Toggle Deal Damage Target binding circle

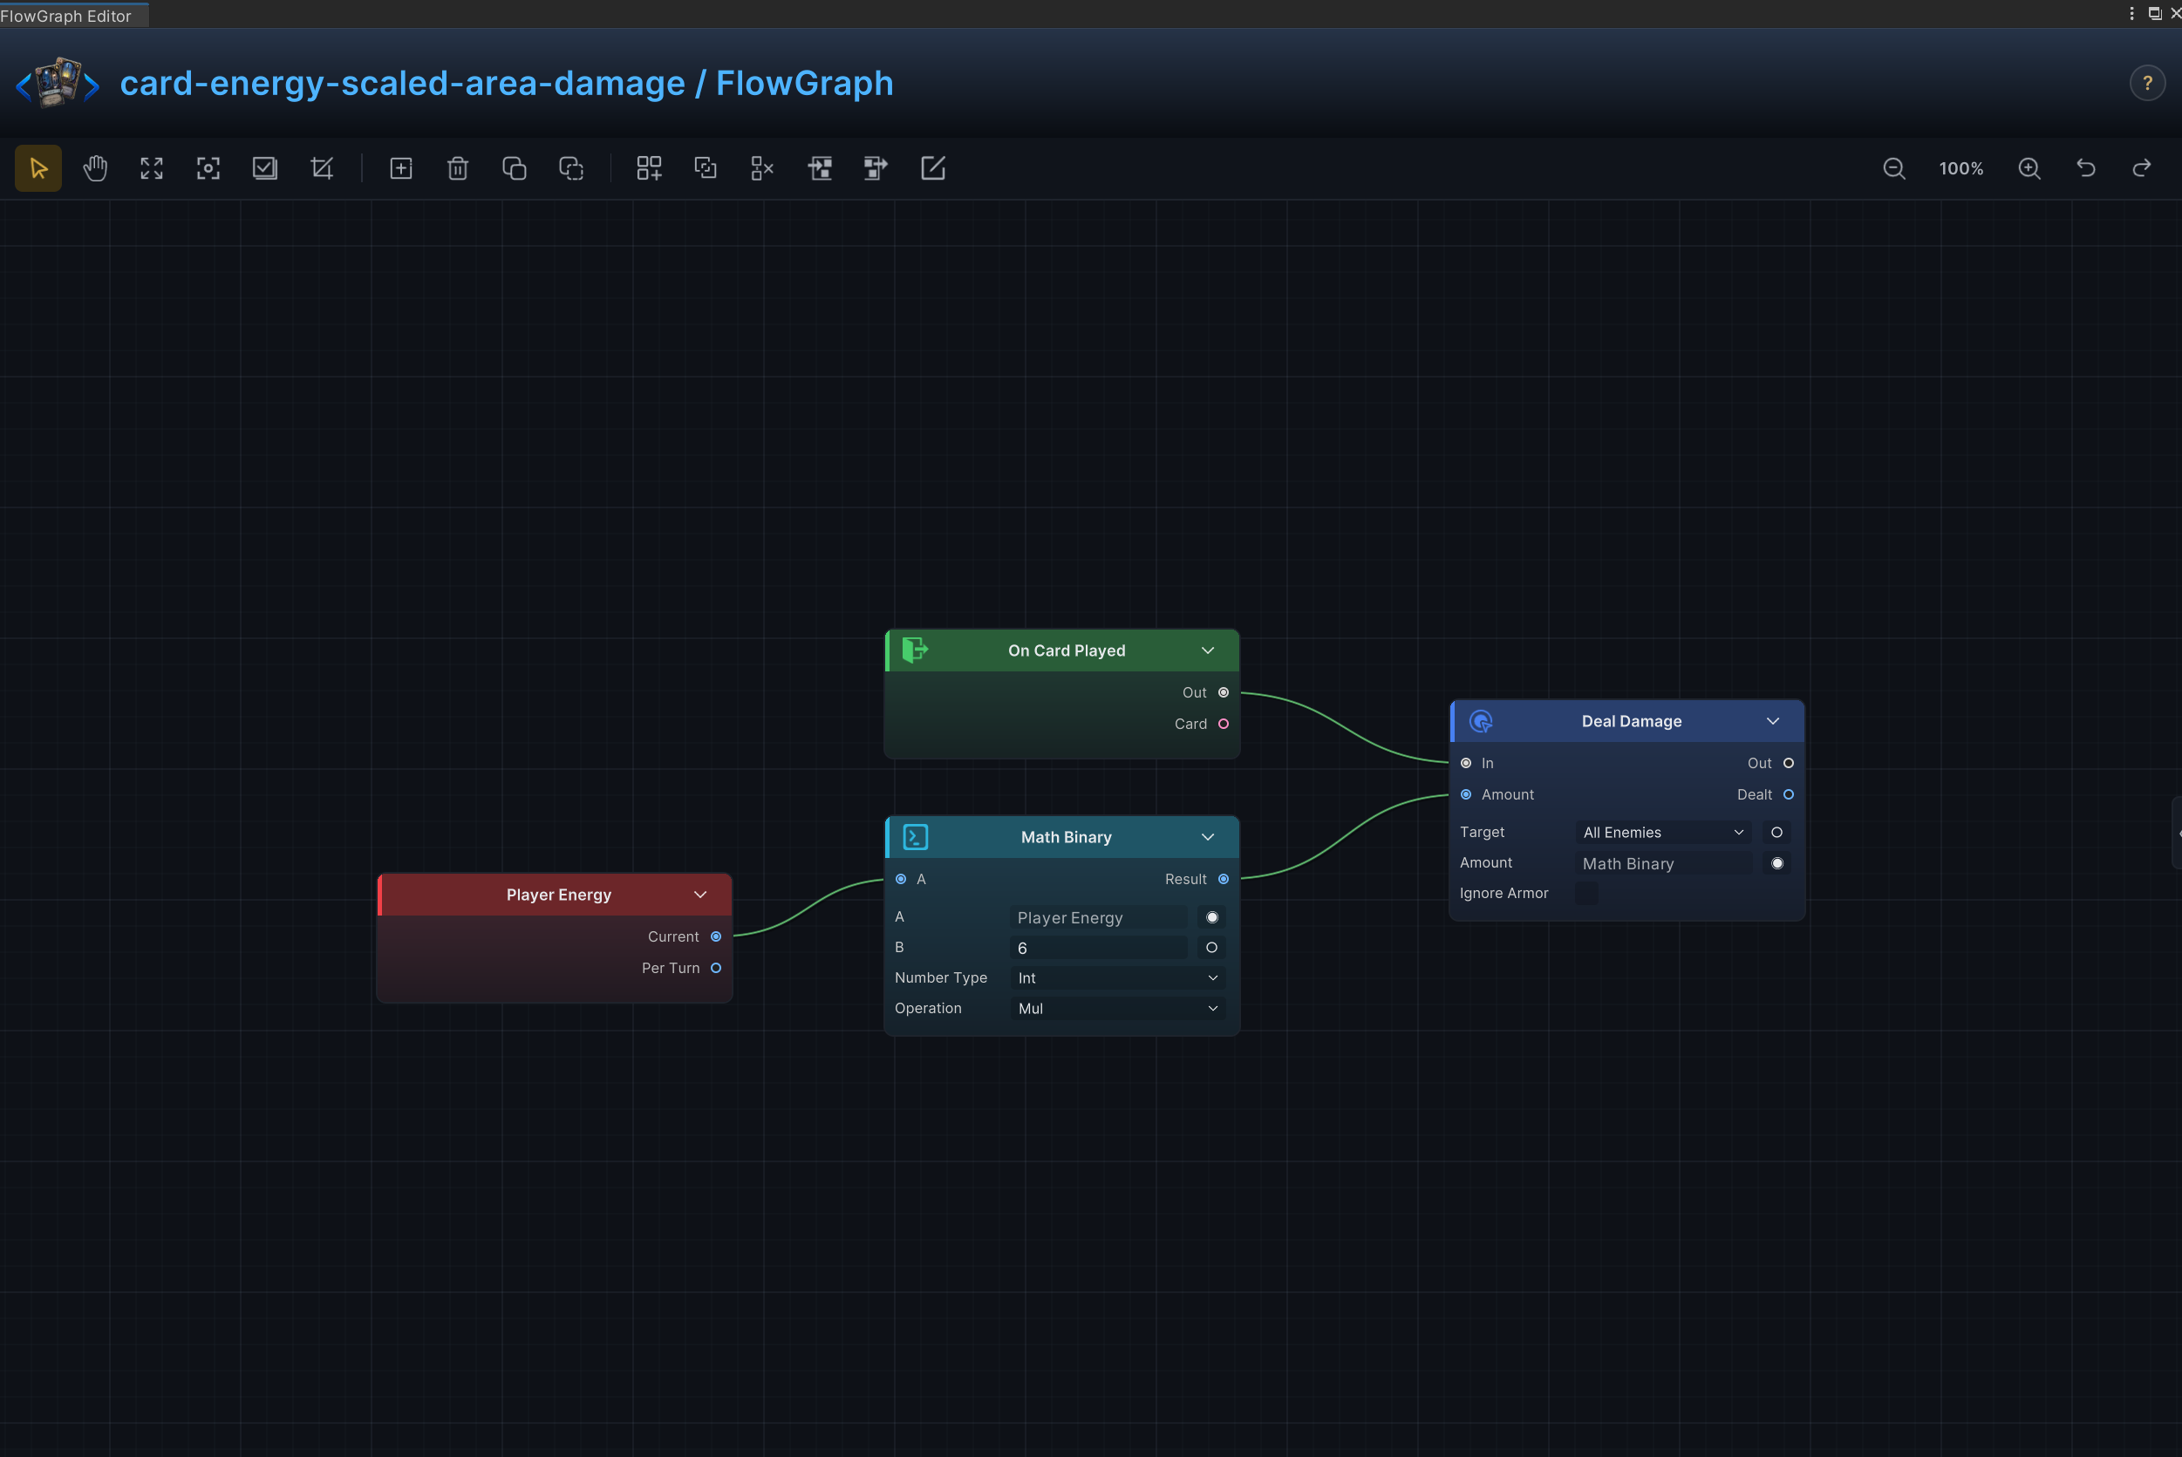(1776, 833)
